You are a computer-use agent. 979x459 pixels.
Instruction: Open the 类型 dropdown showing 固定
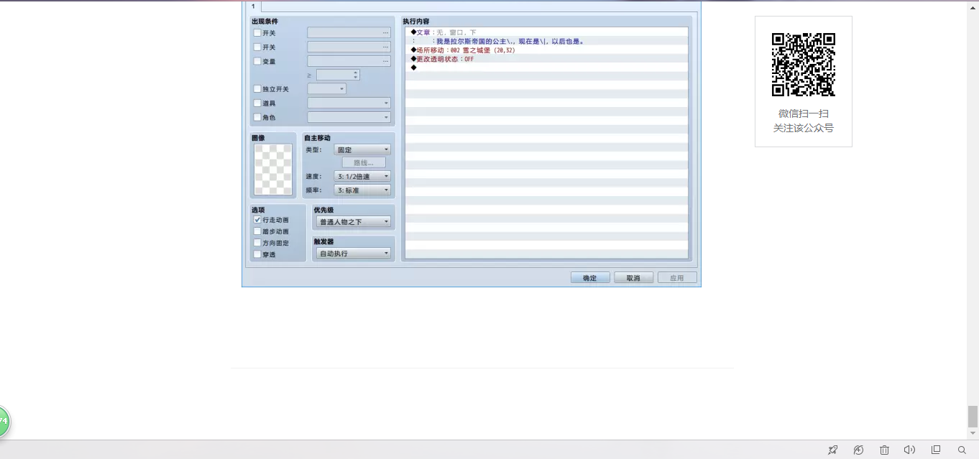point(363,150)
